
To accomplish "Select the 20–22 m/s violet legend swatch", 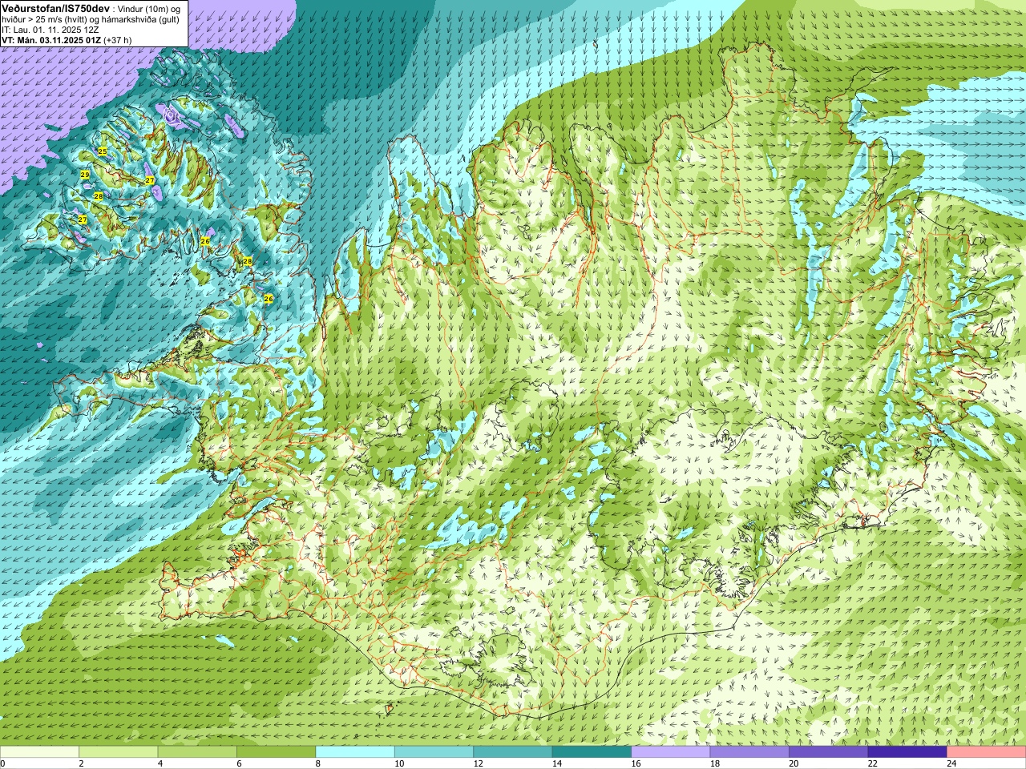I will point(829,752).
